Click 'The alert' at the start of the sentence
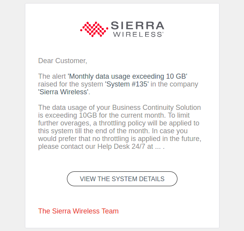 [x=52, y=76]
